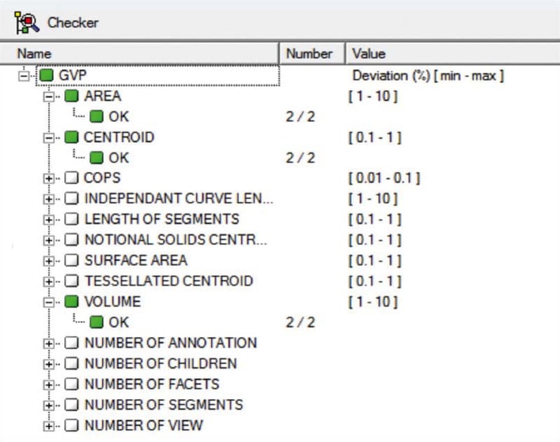
Task: Click 2 / 2 count in CENTROID's OK row
Action: 300,158
